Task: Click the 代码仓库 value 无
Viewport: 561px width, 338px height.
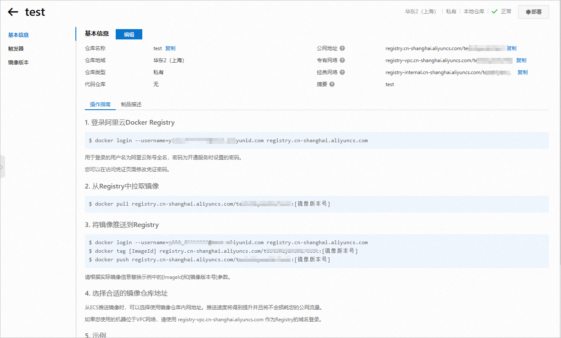Action: 156,84
